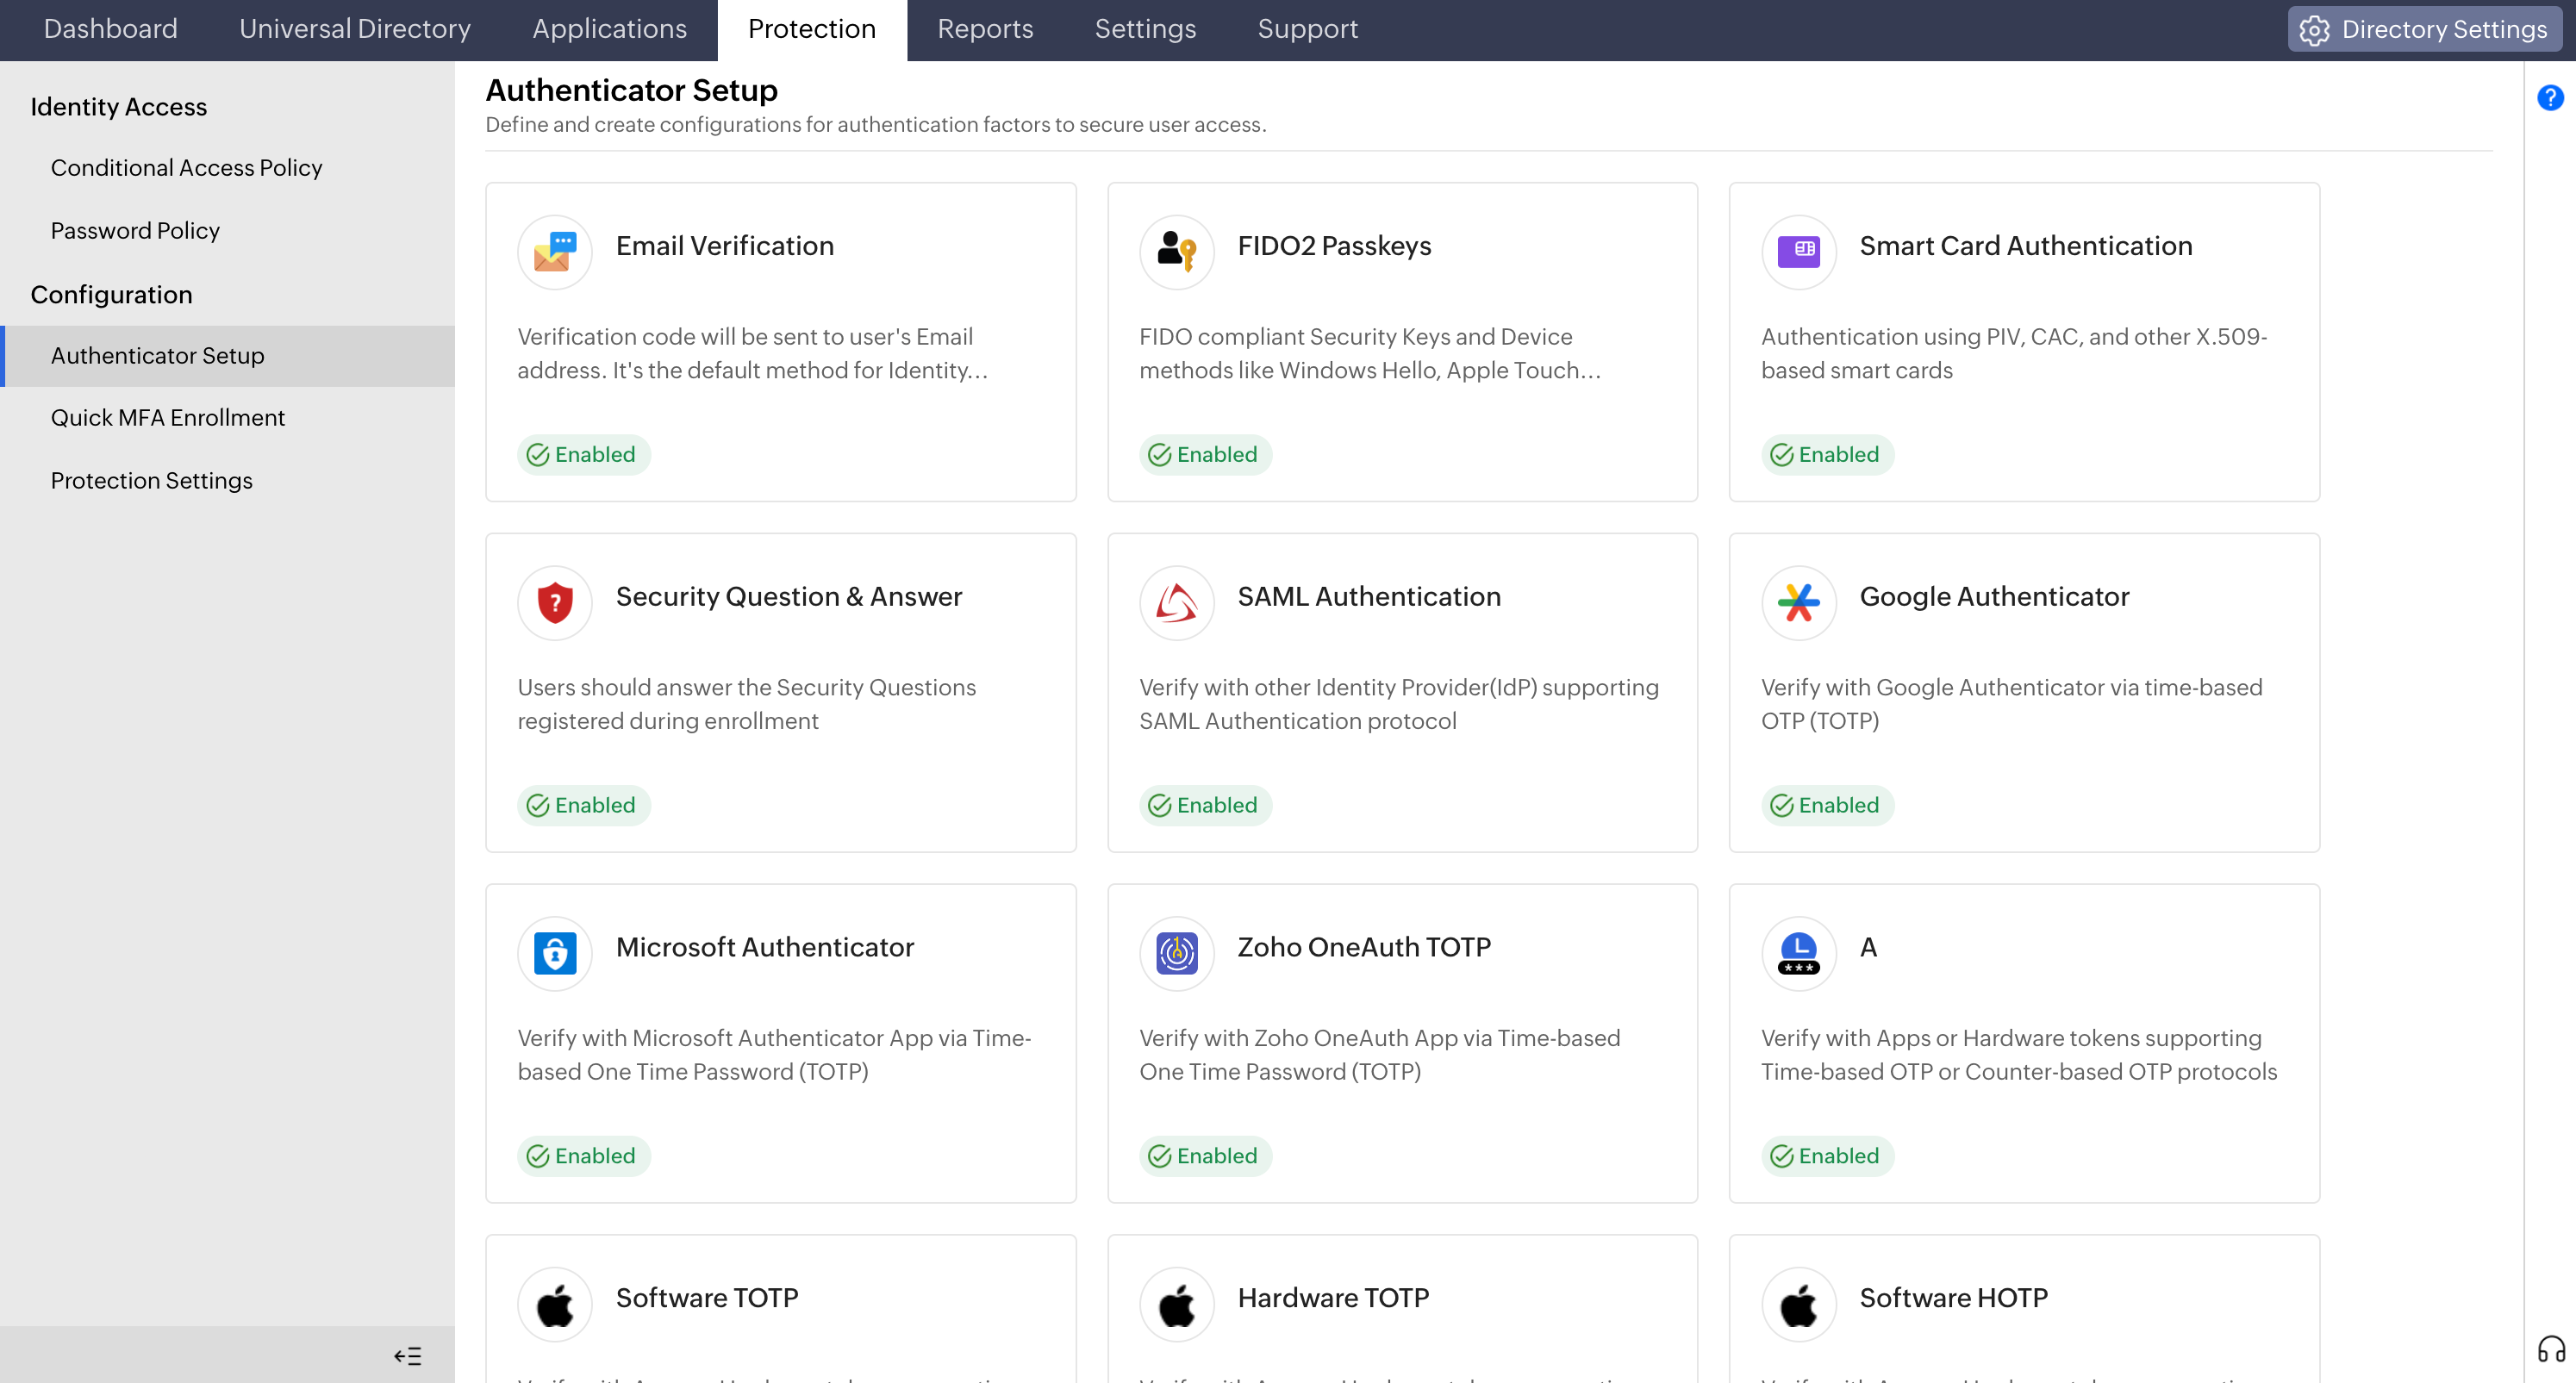Click the Enabled badge on Security Question & Answer card

click(x=584, y=806)
